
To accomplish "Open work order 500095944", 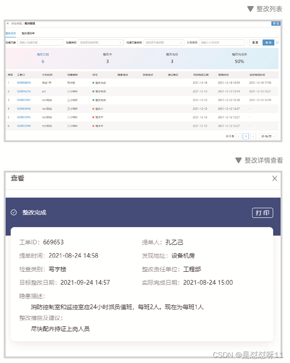I will (23, 126).
